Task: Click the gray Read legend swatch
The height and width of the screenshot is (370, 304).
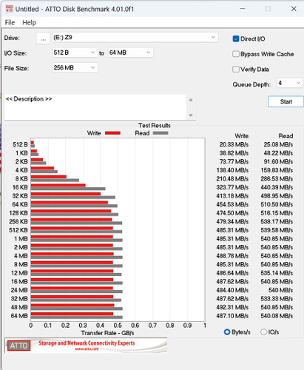Action: [x=161, y=133]
